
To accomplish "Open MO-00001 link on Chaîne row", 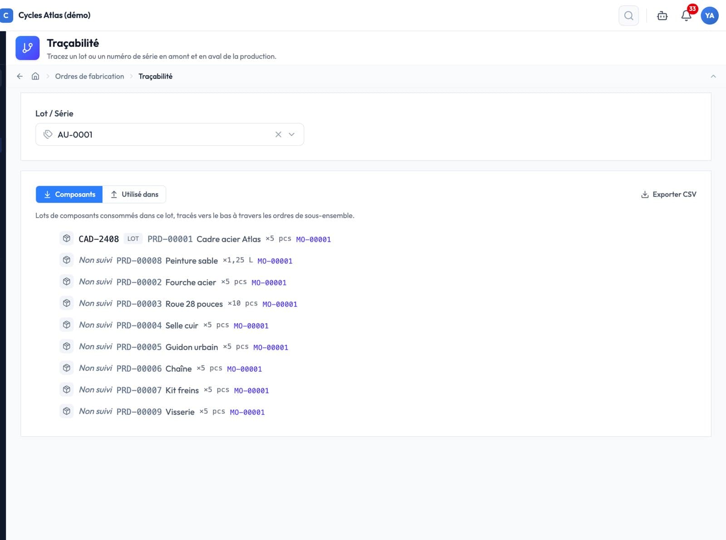I will coord(245,369).
